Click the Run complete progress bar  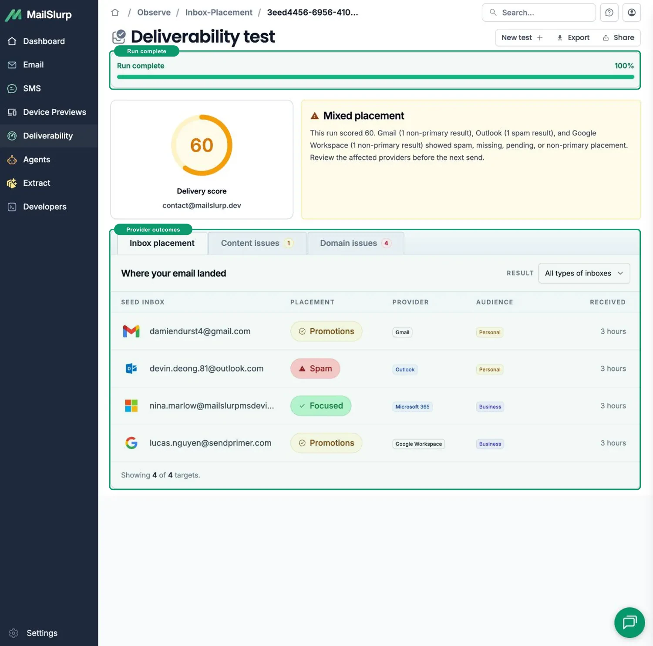click(x=375, y=77)
